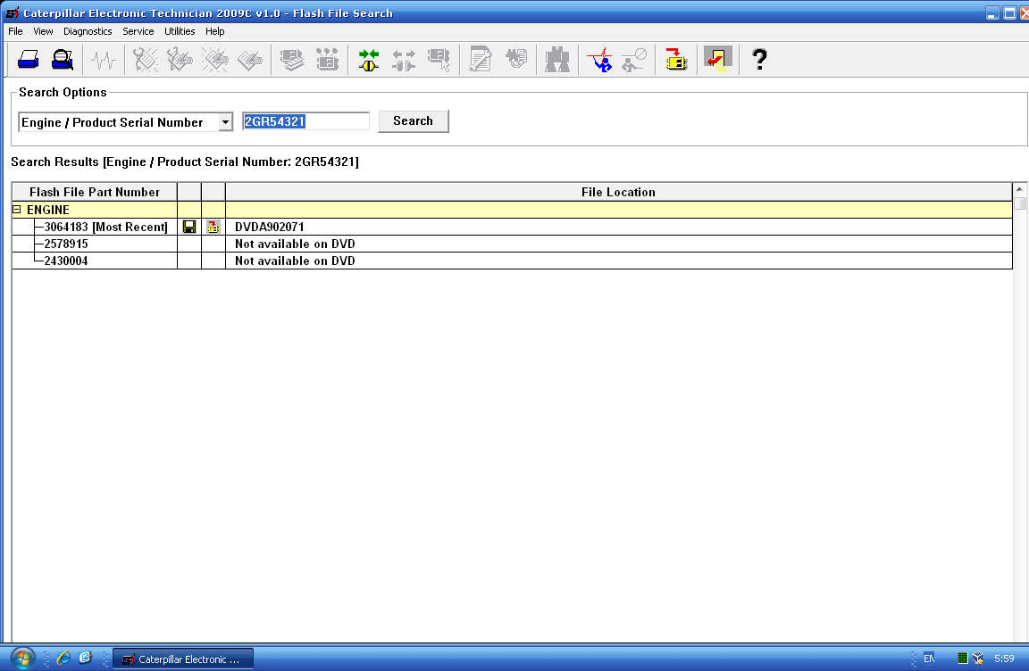Click the Caterpillar Electronic taskbar button
The width and height of the screenshot is (1029, 671).
(182, 659)
